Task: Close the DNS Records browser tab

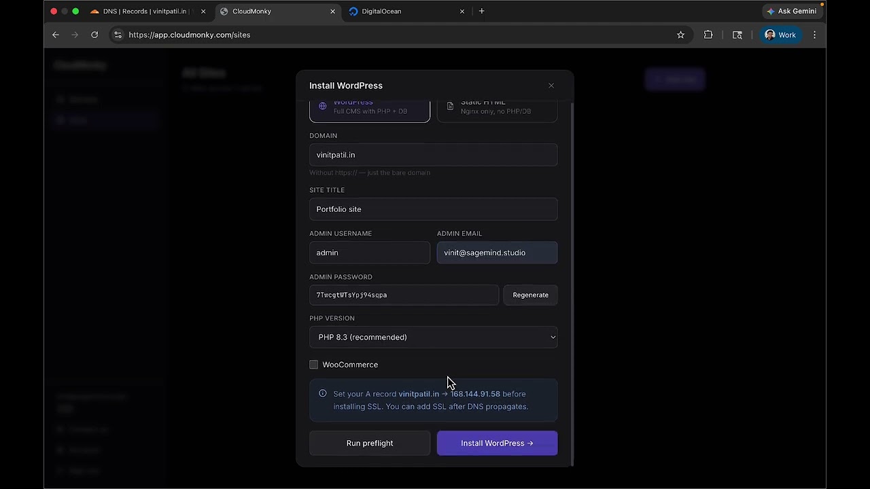Action: pyautogui.click(x=203, y=12)
